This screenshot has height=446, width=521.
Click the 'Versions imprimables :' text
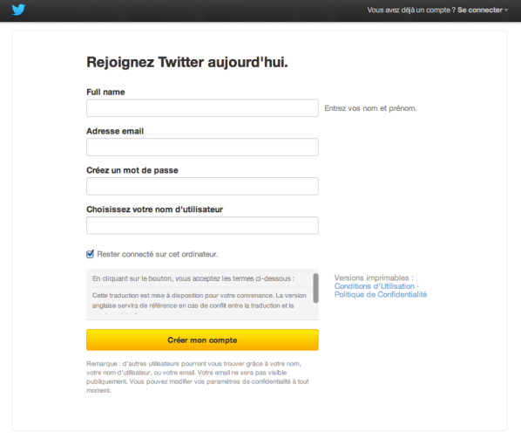(374, 278)
